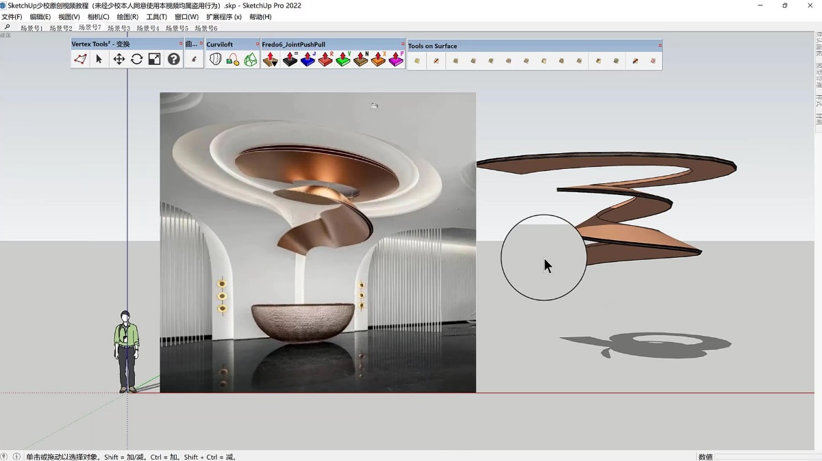This screenshot has height=461, width=822.
Task: Open the 绘图(R) menu
Action: (x=127, y=17)
